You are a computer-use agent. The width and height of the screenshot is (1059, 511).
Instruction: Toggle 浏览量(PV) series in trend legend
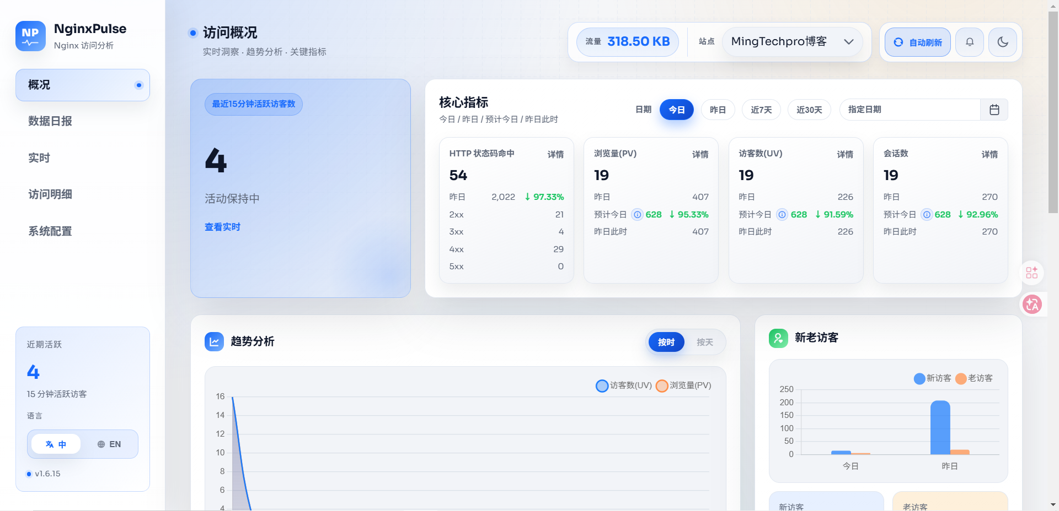[683, 385]
